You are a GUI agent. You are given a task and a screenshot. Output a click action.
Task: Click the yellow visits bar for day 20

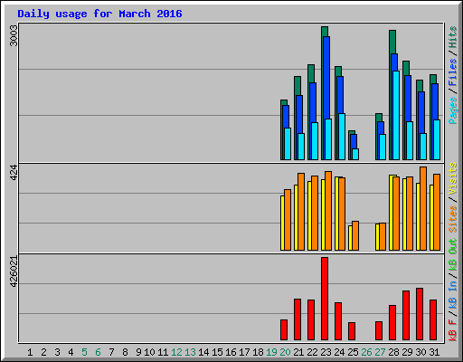(282, 223)
